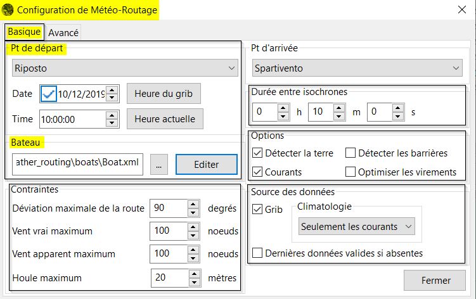The width and height of the screenshot is (476, 299).
Task: Uncheck the Grib data source checkbox
Action: coord(257,209)
